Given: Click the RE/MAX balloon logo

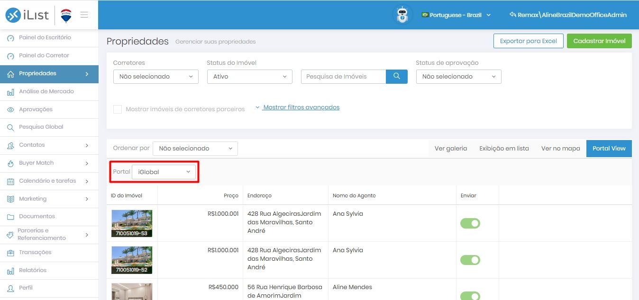Looking at the screenshot, I should pyautogui.click(x=66, y=16).
